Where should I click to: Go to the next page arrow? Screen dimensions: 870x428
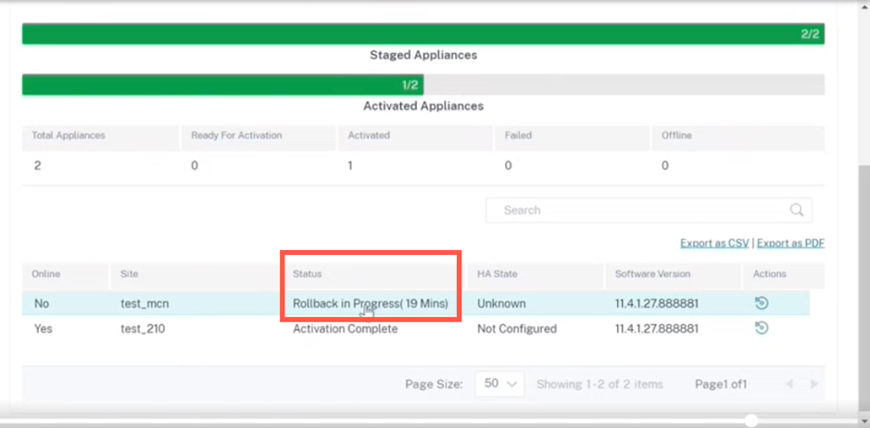pyautogui.click(x=813, y=384)
